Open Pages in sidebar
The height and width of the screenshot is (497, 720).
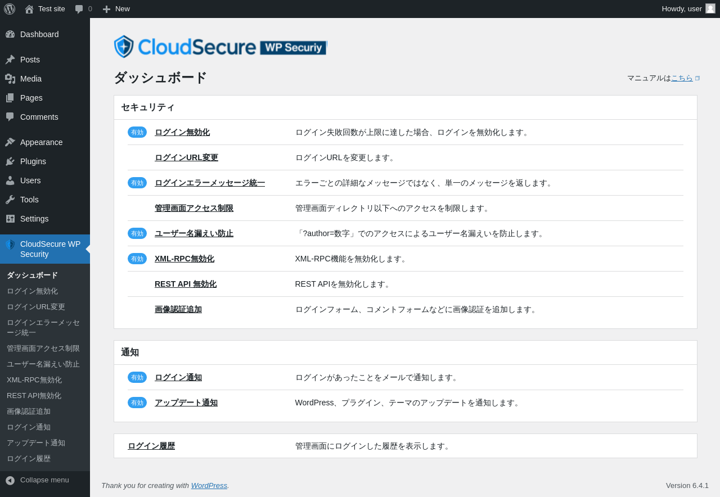45,98
